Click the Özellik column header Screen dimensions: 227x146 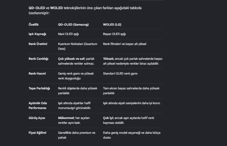click(34, 24)
